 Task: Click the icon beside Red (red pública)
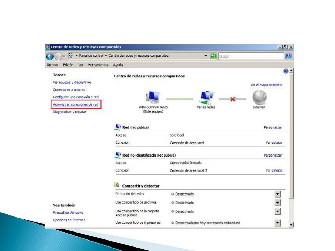(x=118, y=127)
